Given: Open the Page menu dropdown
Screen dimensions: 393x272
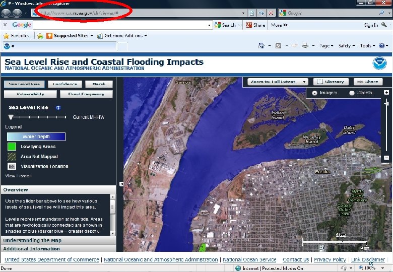Looking at the screenshot, I should point(326,45).
